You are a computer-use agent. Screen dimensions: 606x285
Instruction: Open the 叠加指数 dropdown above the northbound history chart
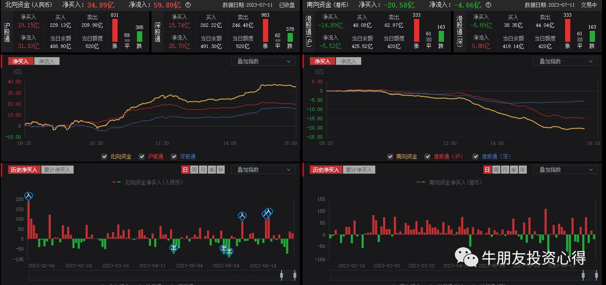(263, 170)
